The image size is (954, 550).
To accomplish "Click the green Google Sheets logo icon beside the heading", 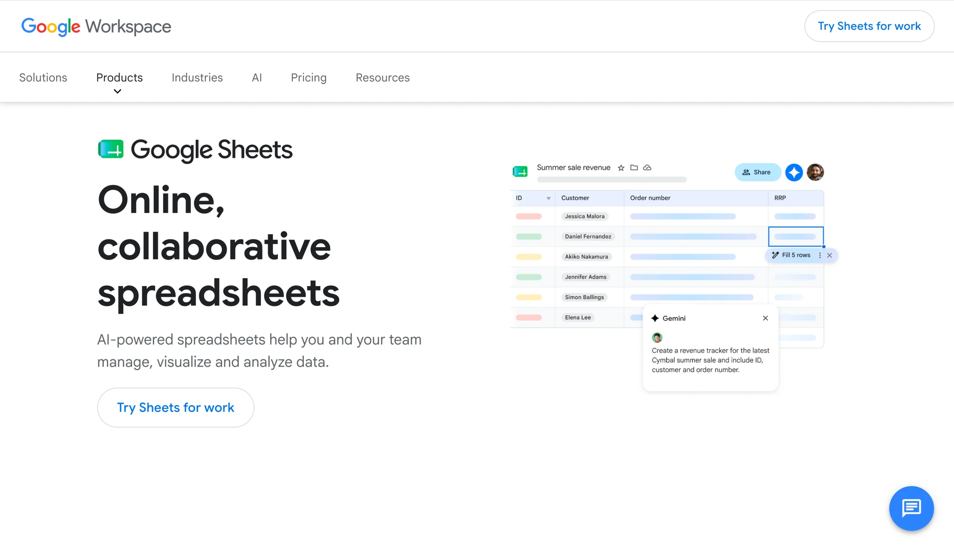I will pyautogui.click(x=111, y=149).
